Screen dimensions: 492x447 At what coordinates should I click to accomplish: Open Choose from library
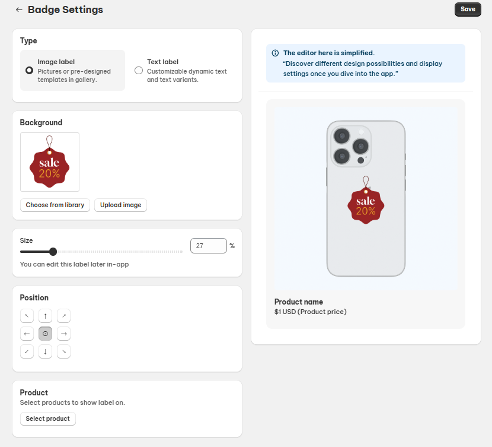(x=55, y=205)
